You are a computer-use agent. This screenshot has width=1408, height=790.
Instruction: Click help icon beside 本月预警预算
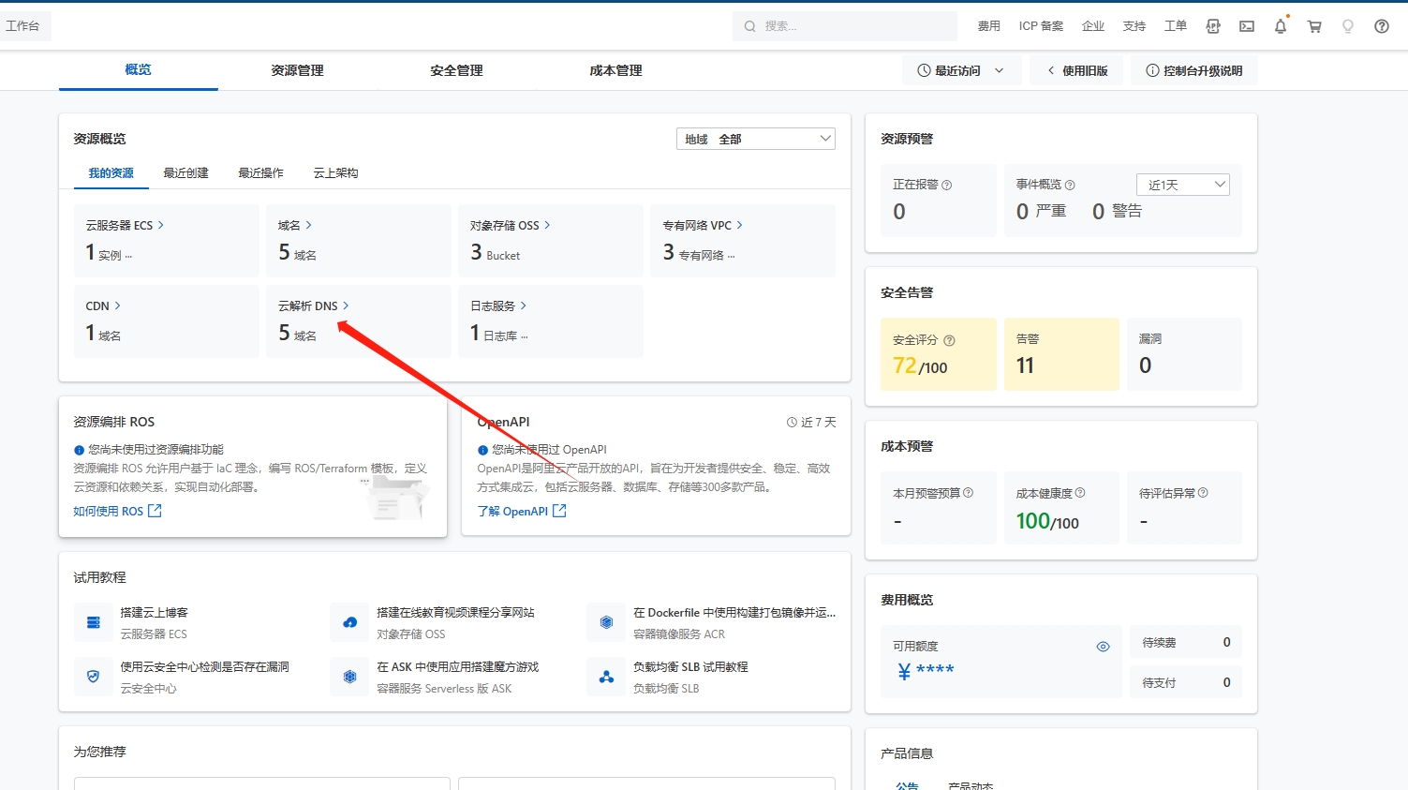[x=968, y=493]
